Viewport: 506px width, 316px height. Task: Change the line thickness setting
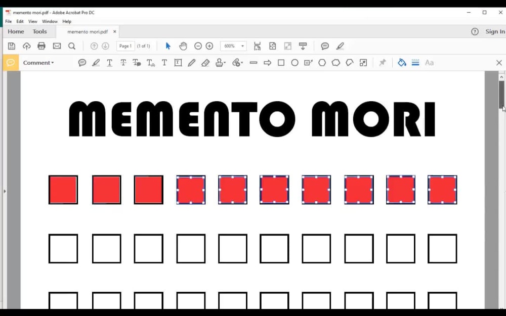point(415,63)
